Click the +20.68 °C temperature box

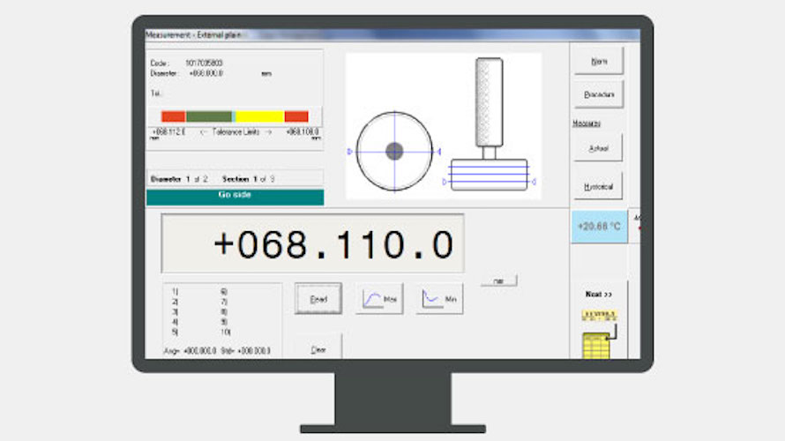pos(599,227)
